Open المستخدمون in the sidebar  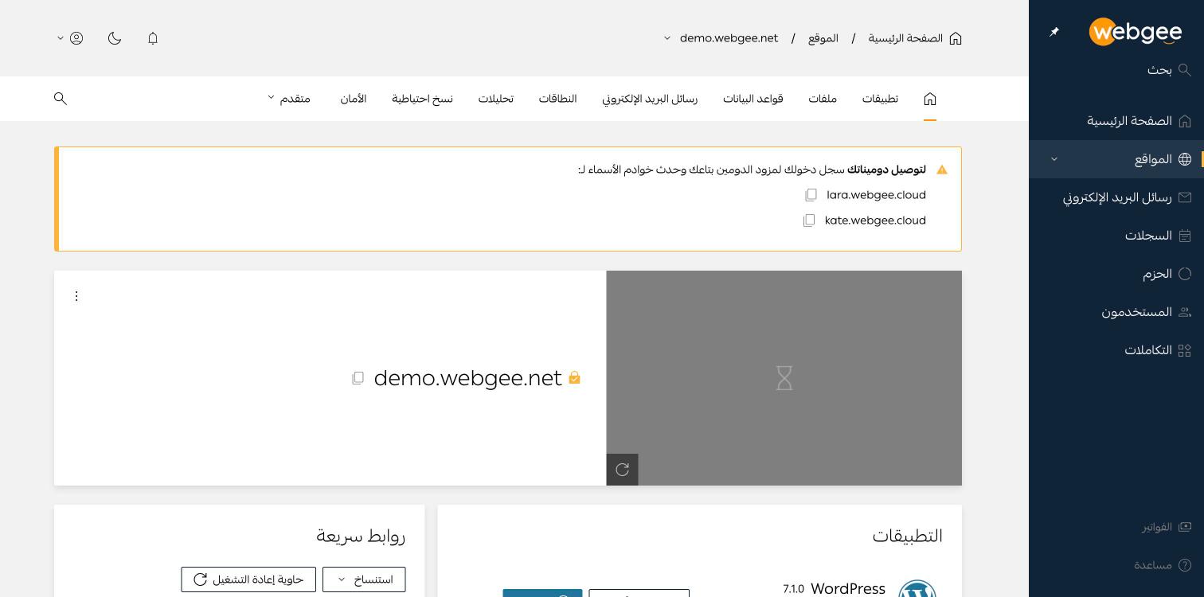pyautogui.click(x=1116, y=312)
